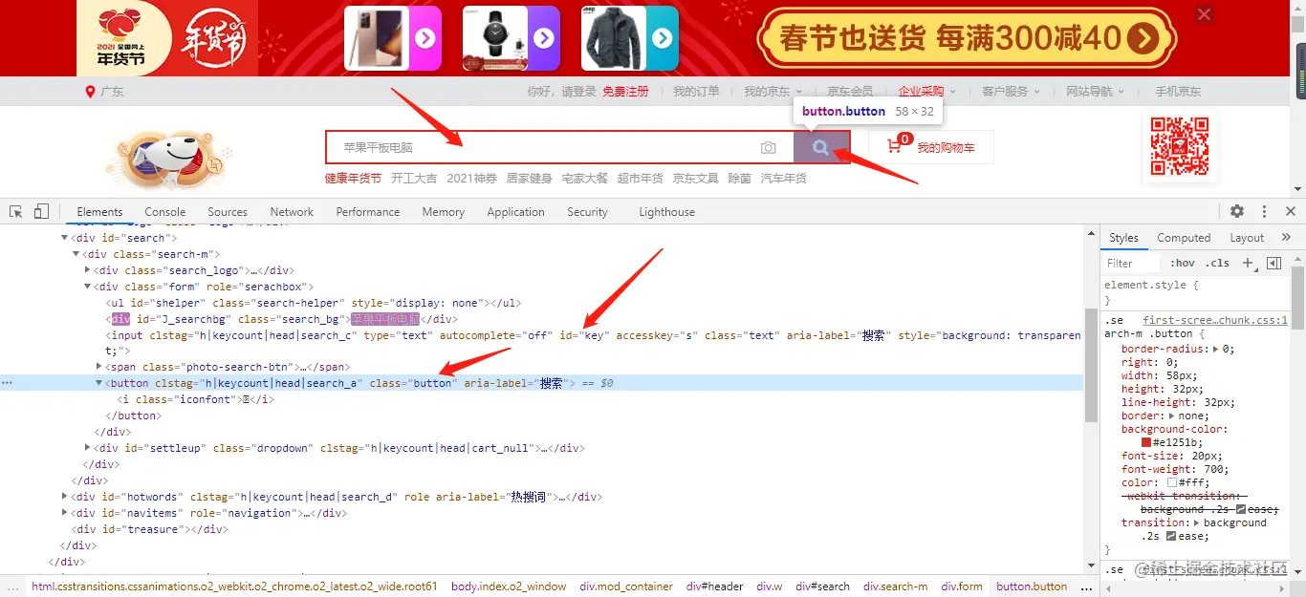Open the first-screen-chunk.css source link
Viewport: 1306px width, 597px height.
[1216, 319]
